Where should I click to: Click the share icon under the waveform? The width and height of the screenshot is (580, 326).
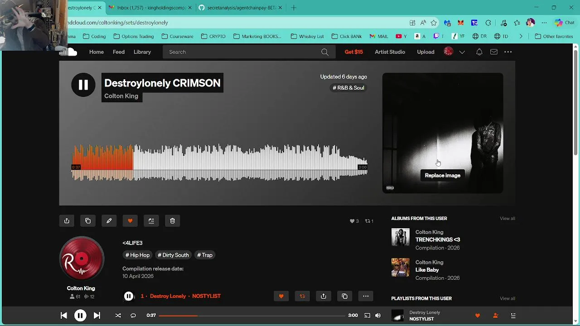point(67,221)
